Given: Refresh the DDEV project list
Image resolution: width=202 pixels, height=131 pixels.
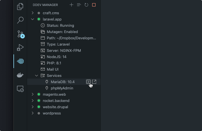Looking at the screenshot, I should (86, 5).
